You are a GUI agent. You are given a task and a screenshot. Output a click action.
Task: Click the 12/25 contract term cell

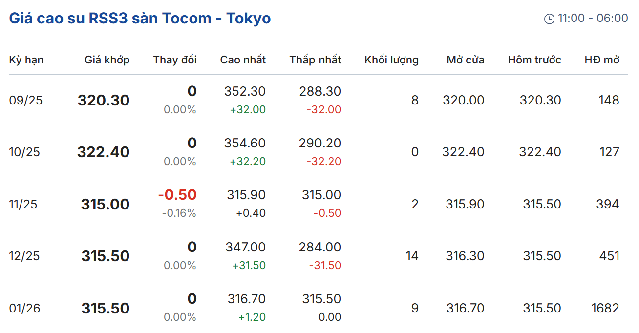(x=24, y=256)
